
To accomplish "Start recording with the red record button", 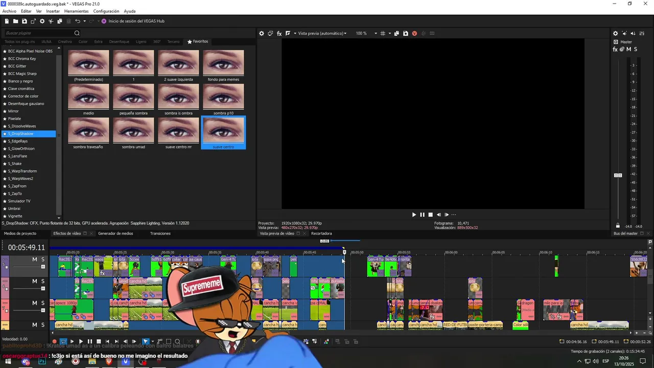I will coord(55,341).
